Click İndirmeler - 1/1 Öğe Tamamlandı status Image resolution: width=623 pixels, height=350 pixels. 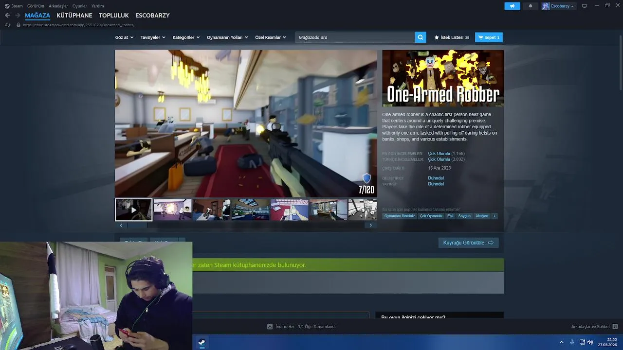(305, 327)
